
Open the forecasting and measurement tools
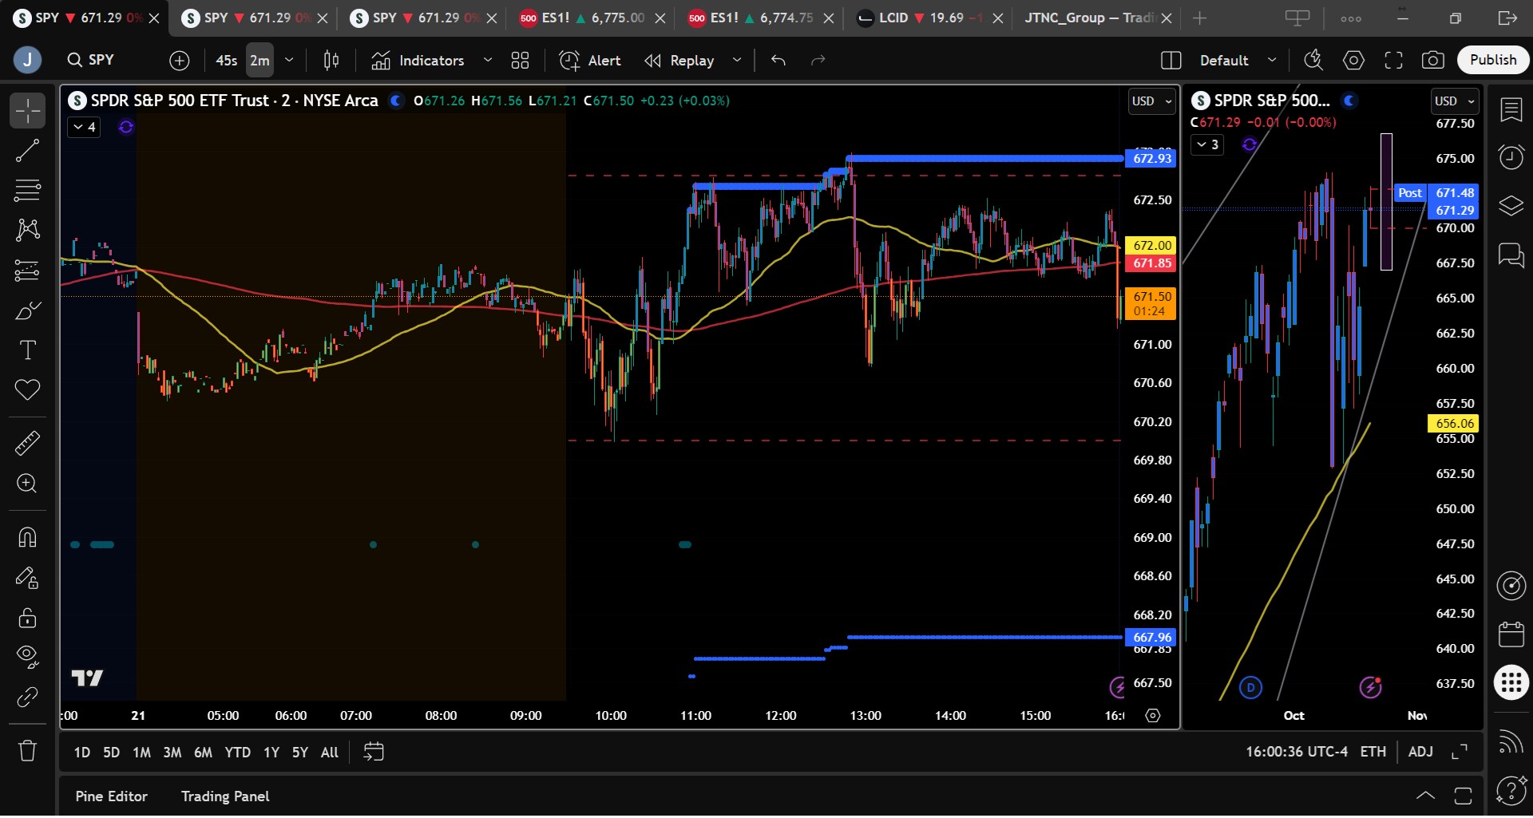[27, 271]
